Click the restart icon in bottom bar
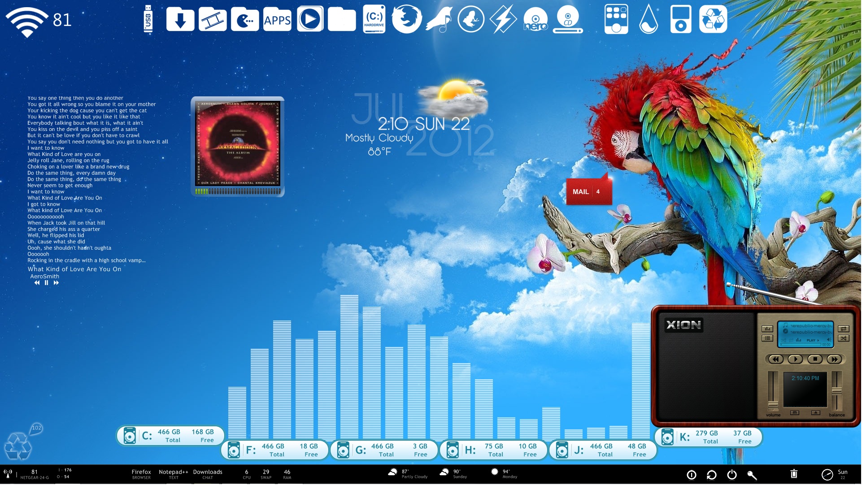862x485 pixels. tap(712, 475)
